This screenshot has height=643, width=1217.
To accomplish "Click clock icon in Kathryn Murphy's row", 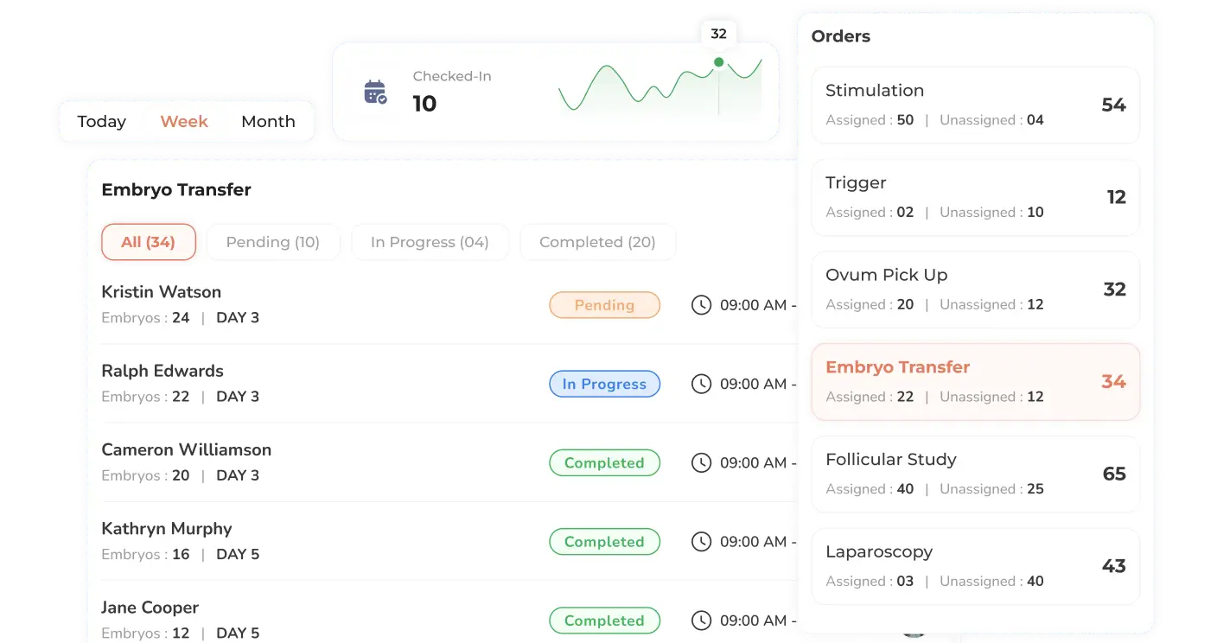I will [701, 542].
